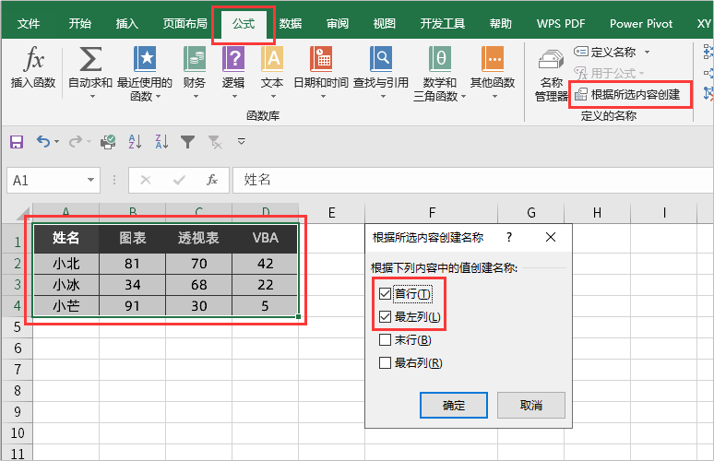Uncheck the 最左列 (Left column) checkbox
This screenshot has width=714, height=461.
click(385, 317)
